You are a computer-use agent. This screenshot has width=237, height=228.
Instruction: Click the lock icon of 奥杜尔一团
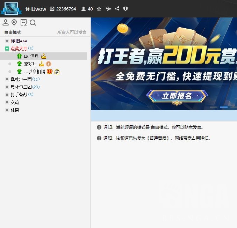[7, 79]
